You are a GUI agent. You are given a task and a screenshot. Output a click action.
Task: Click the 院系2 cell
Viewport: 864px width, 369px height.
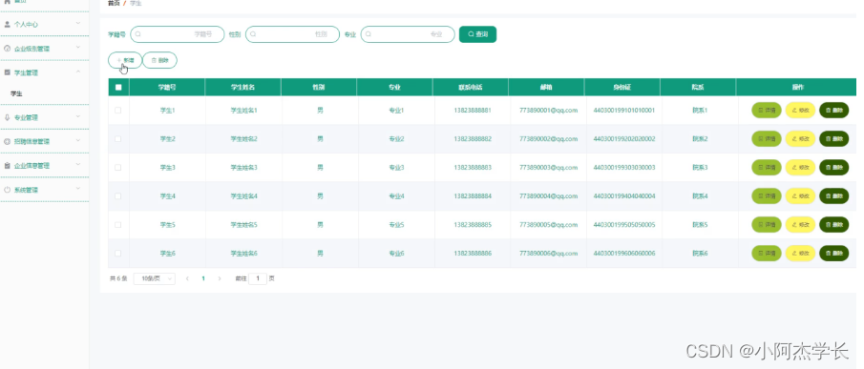(700, 138)
